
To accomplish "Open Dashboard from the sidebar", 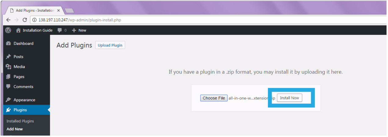I will coord(23,43).
